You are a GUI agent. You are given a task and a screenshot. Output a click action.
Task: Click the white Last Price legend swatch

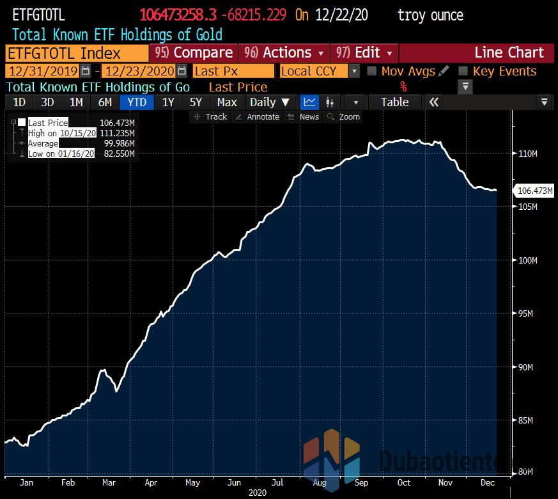pos(22,123)
